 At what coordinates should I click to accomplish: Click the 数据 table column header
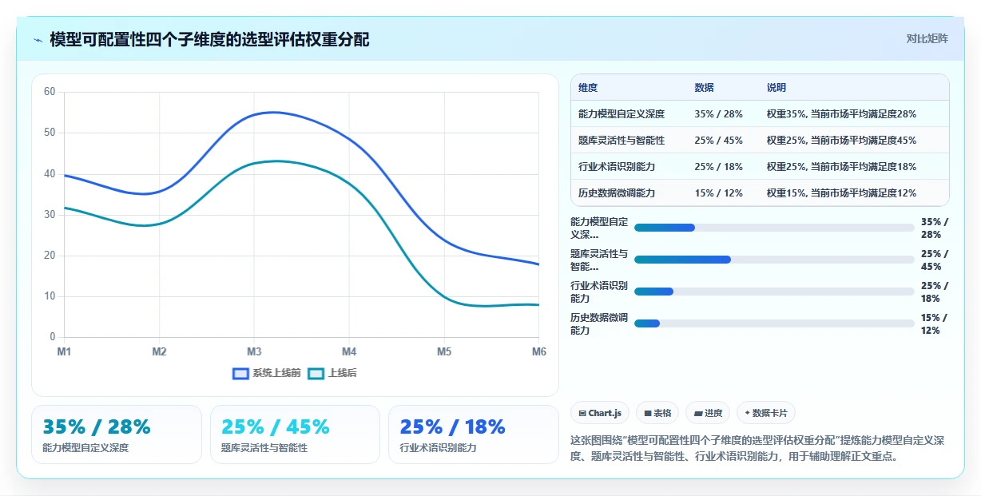point(705,88)
